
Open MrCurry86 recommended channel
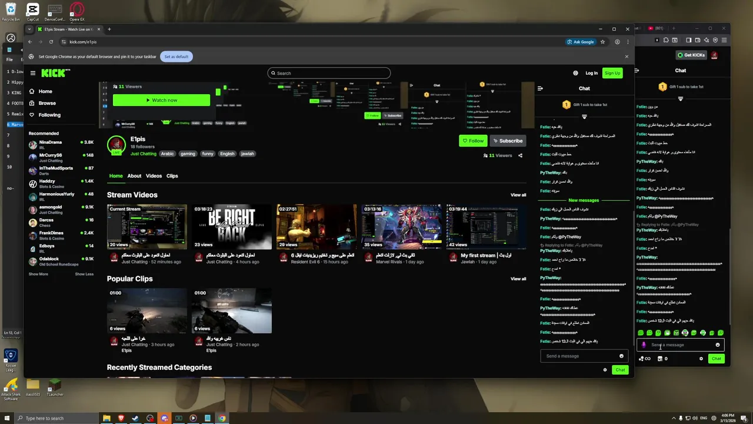coord(61,157)
